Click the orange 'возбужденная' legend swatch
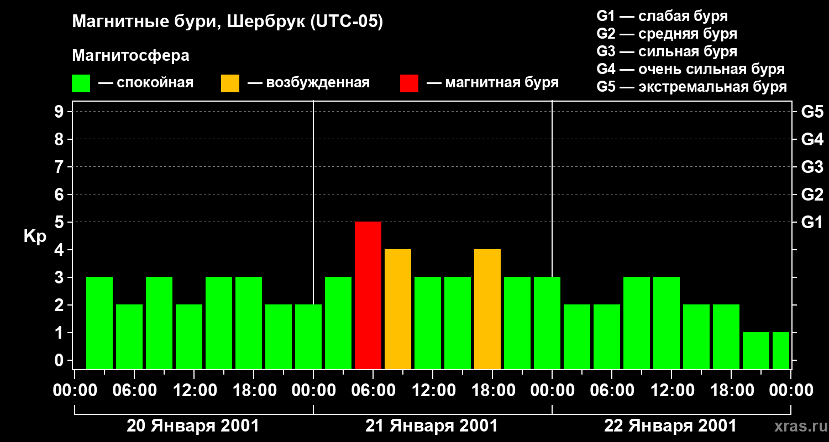The height and width of the screenshot is (442, 829). coord(230,83)
